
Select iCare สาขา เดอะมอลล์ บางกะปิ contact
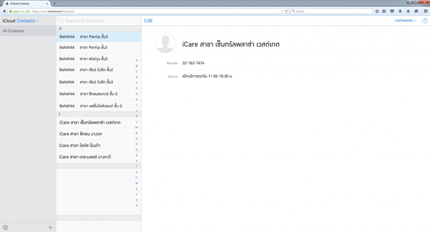99,157
